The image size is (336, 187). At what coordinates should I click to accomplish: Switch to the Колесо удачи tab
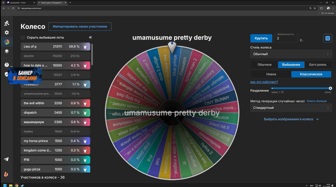click(x=52, y=3)
